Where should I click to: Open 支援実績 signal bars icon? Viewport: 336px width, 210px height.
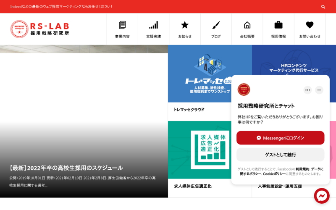[153, 25]
